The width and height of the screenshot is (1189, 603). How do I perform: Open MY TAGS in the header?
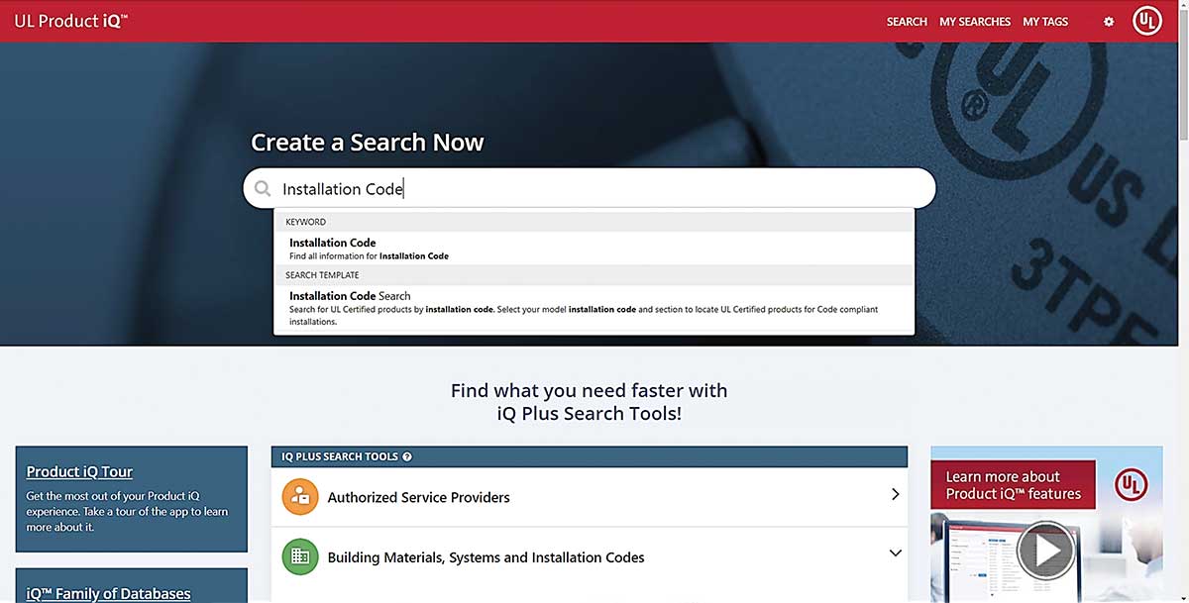[1045, 22]
